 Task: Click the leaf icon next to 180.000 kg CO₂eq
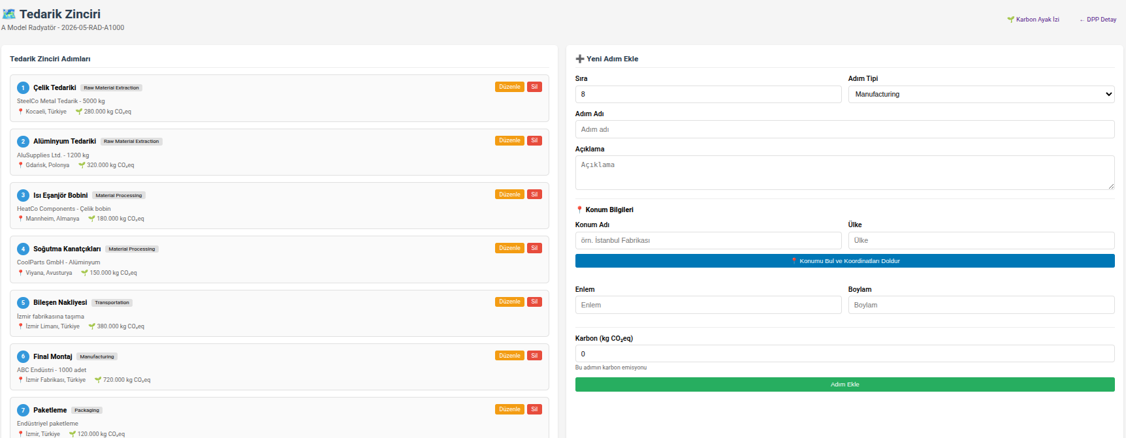tap(91, 219)
